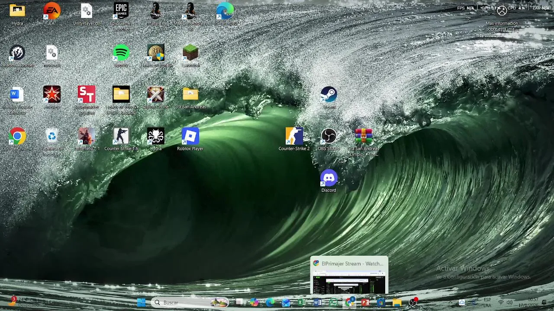Open Google Chrome desktop shortcut
554x311 pixels.
[x=17, y=140]
